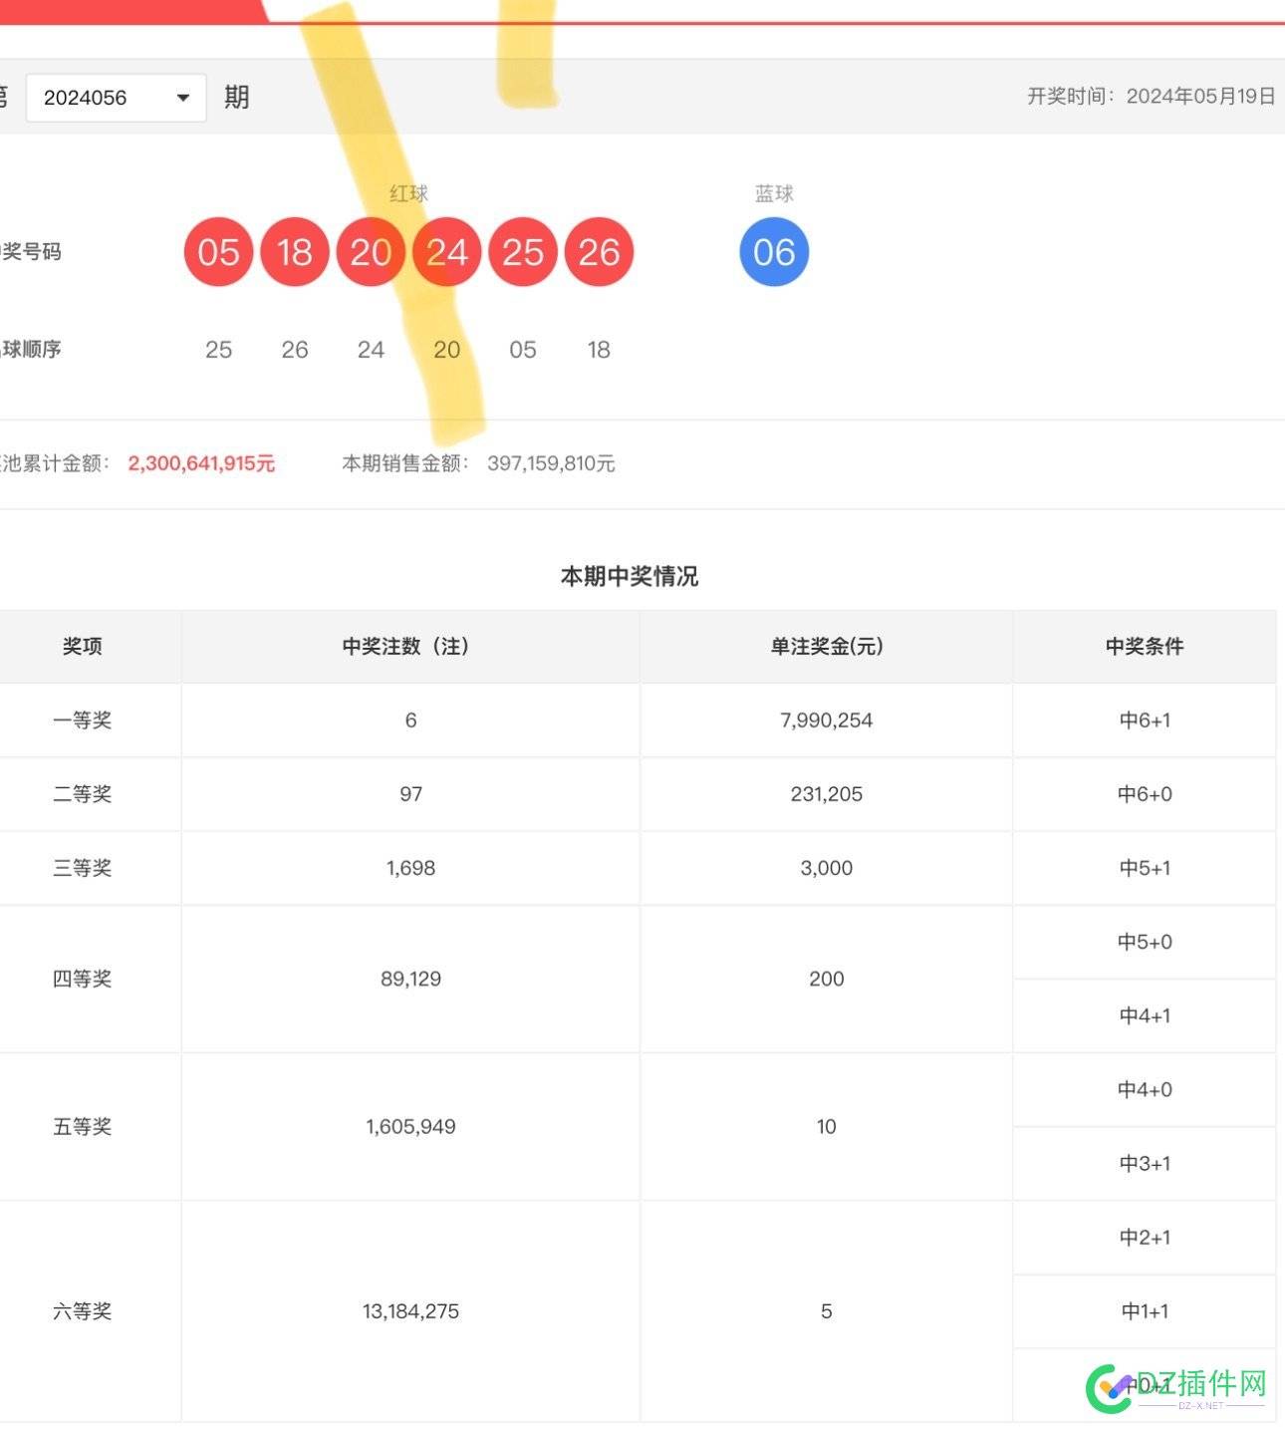Click the 中3+1 condition cell

pos(1145,1164)
